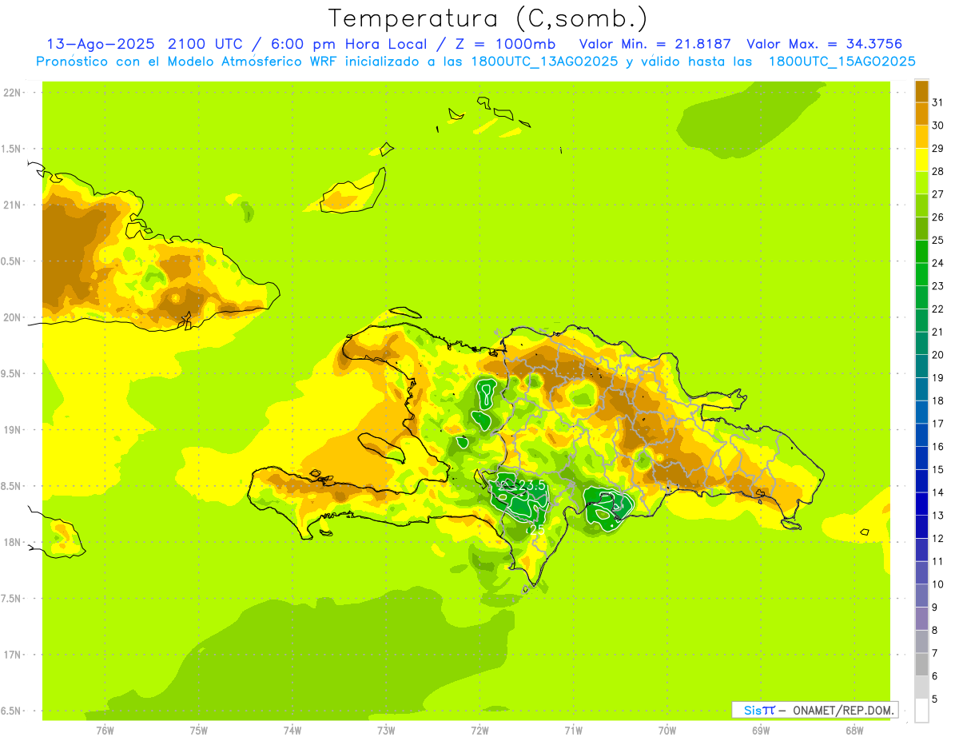
Task: Click the "71W" longitude axis label
Action: (x=573, y=731)
